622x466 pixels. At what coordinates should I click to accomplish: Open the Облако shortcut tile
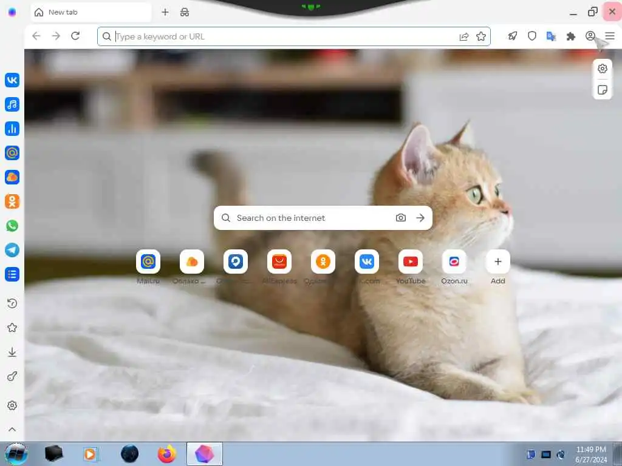192,262
